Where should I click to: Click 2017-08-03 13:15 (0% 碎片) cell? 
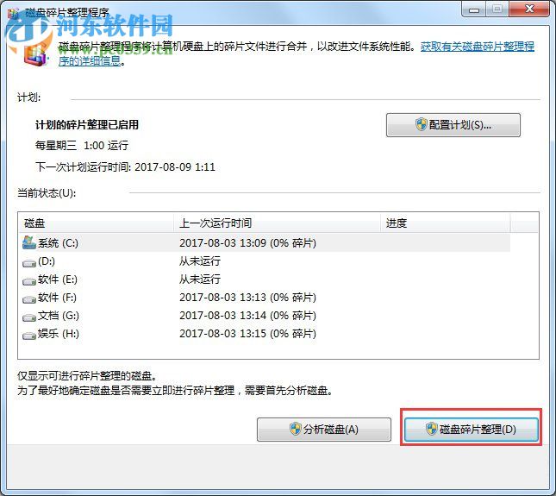point(247,334)
